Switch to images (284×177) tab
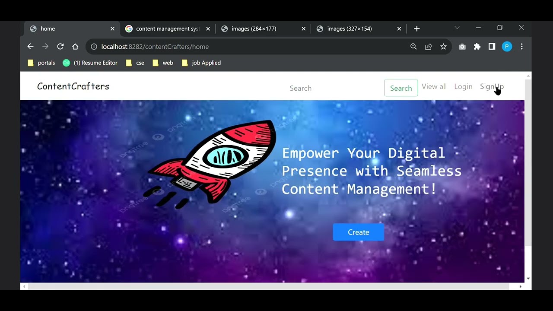The image size is (553, 311). [263, 29]
